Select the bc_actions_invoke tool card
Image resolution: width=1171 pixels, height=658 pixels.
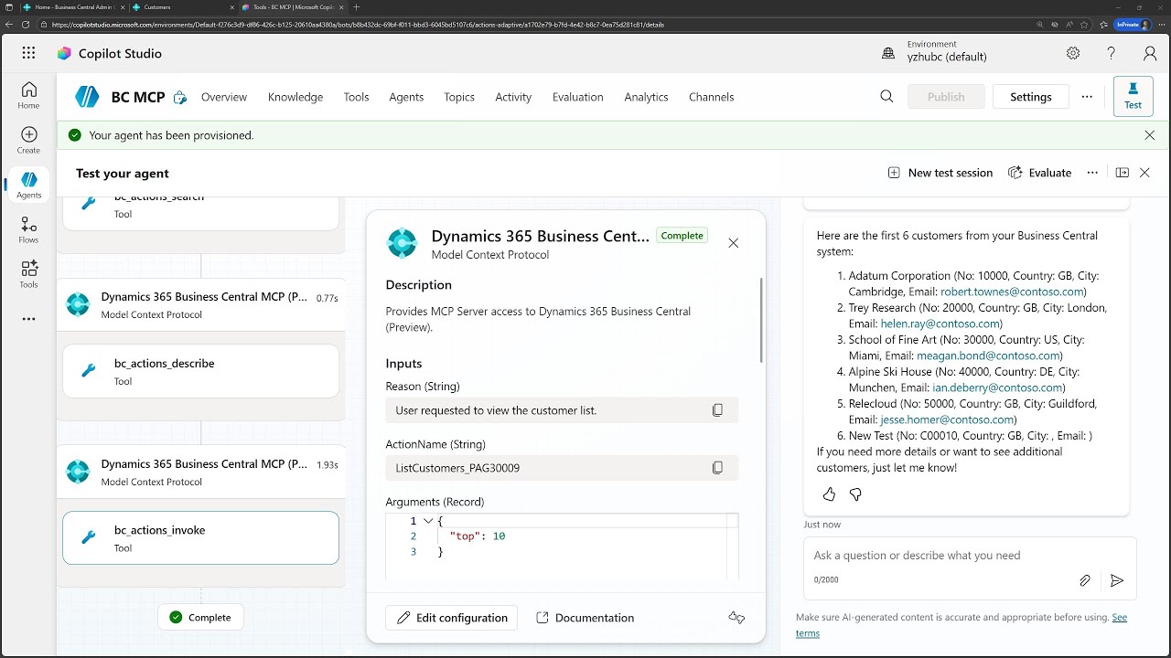(x=200, y=538)
